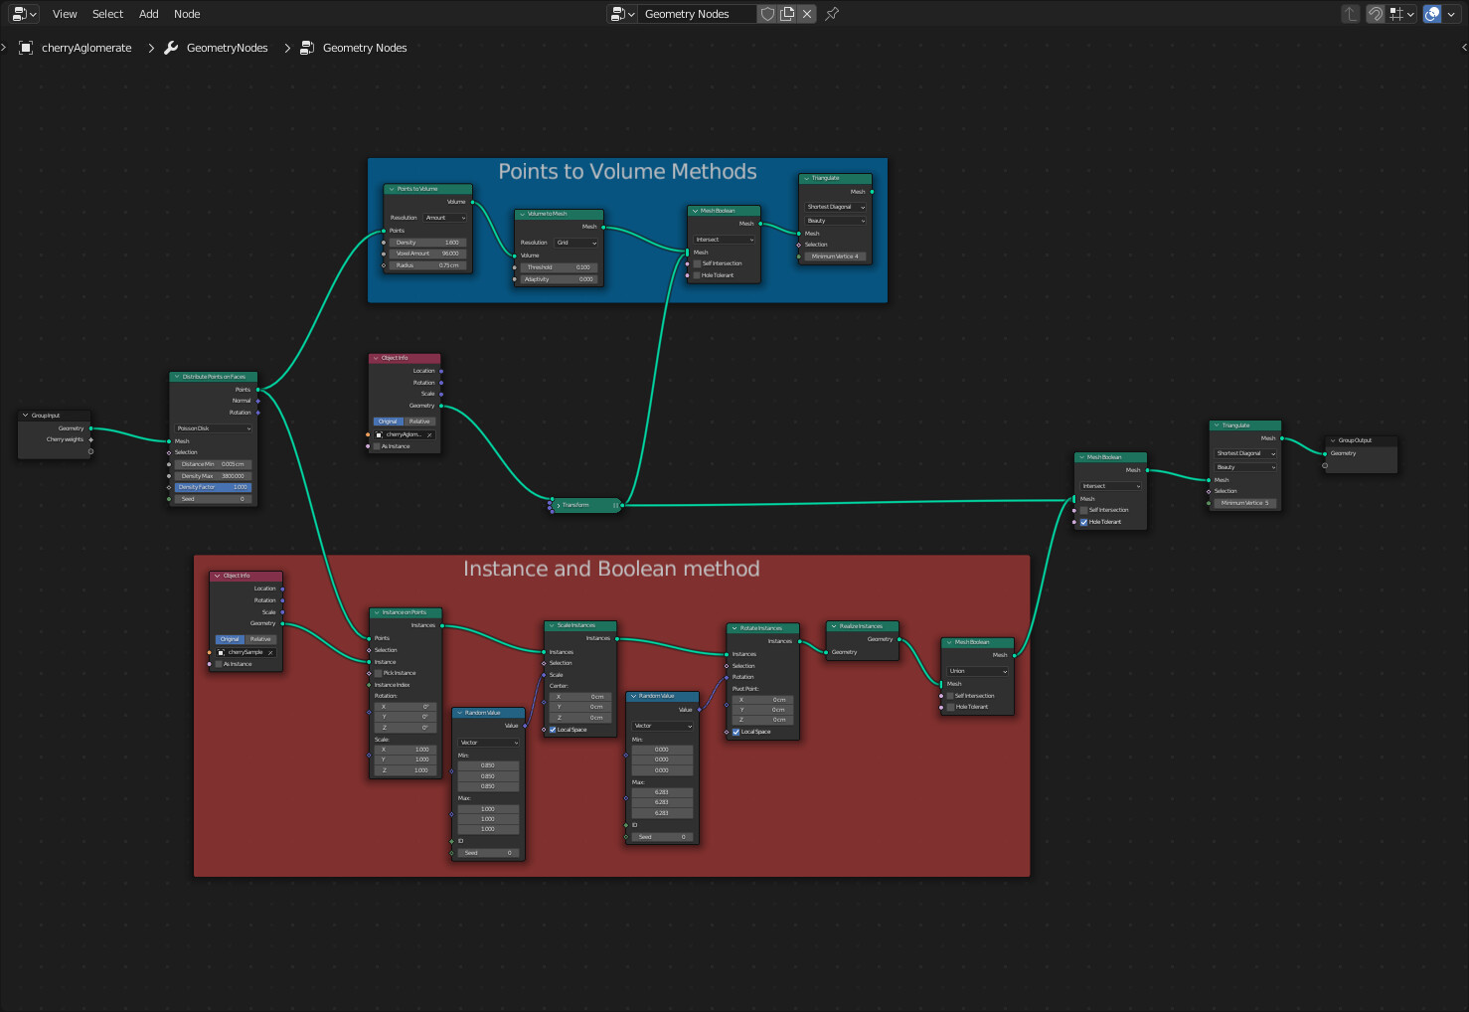Open the View menu
Screen dimensions: 1469x1012
(x=65, y=14)
